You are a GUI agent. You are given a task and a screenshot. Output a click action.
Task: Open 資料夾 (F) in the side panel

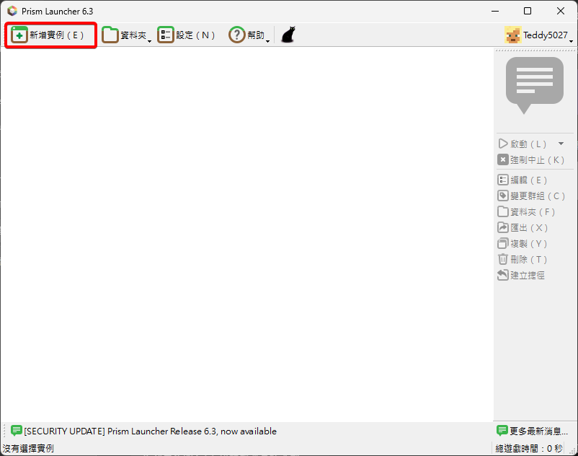[x=526, y=212]
